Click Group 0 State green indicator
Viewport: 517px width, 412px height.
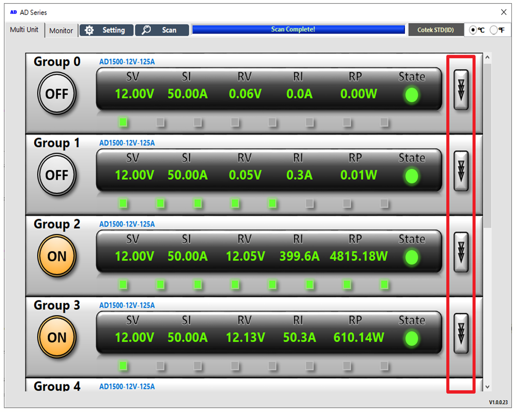(x=412, y=95)
